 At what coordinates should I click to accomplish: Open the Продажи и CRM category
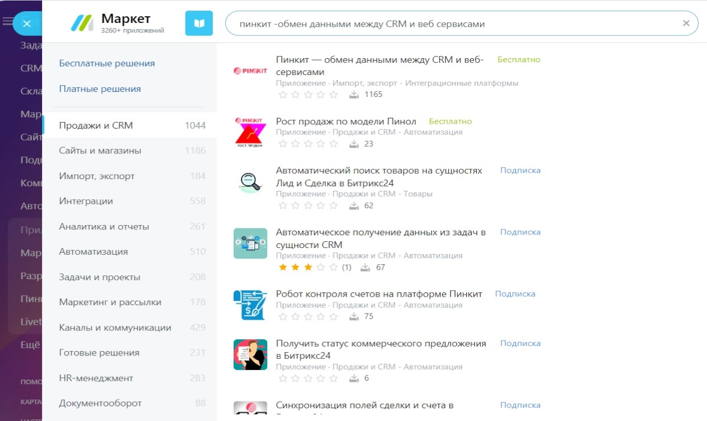click(96, 125)
